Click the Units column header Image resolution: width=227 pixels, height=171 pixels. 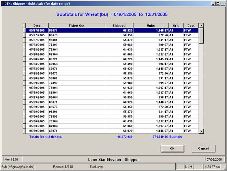coord(151,25)
